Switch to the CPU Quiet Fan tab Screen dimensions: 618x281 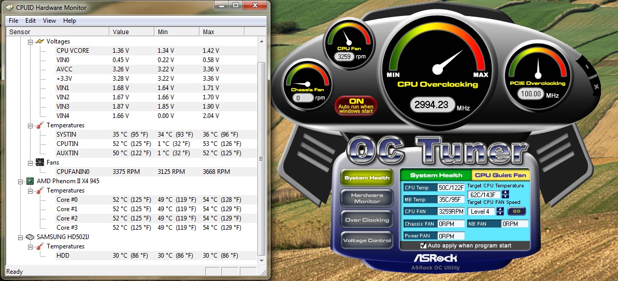tap(500, 175)
